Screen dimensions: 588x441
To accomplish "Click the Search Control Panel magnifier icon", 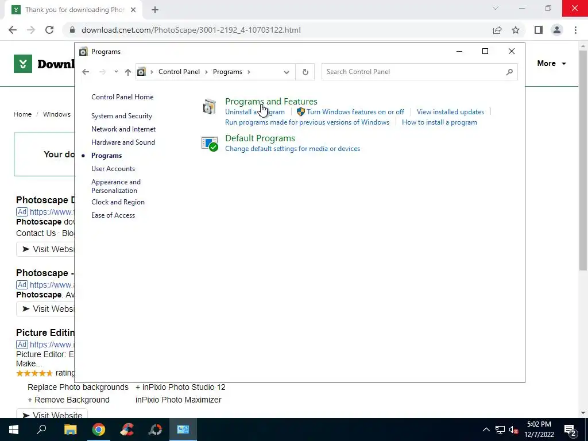I will (509, 72).
